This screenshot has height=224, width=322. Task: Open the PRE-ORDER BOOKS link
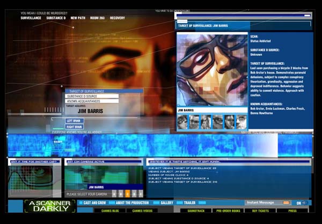228,211
